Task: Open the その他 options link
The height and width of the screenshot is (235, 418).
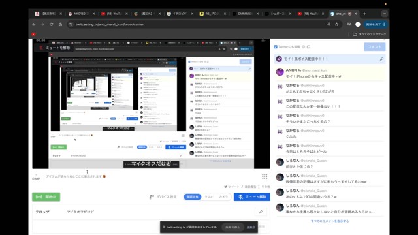Action: pyautogui.click(x=266, y=187)
